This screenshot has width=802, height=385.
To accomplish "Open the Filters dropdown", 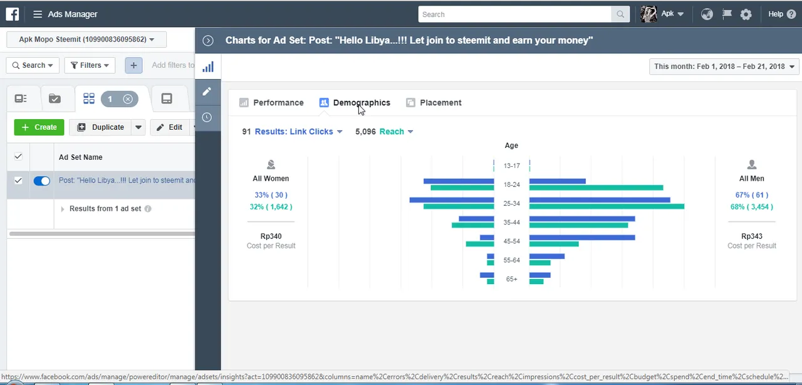I will (90, 65).
